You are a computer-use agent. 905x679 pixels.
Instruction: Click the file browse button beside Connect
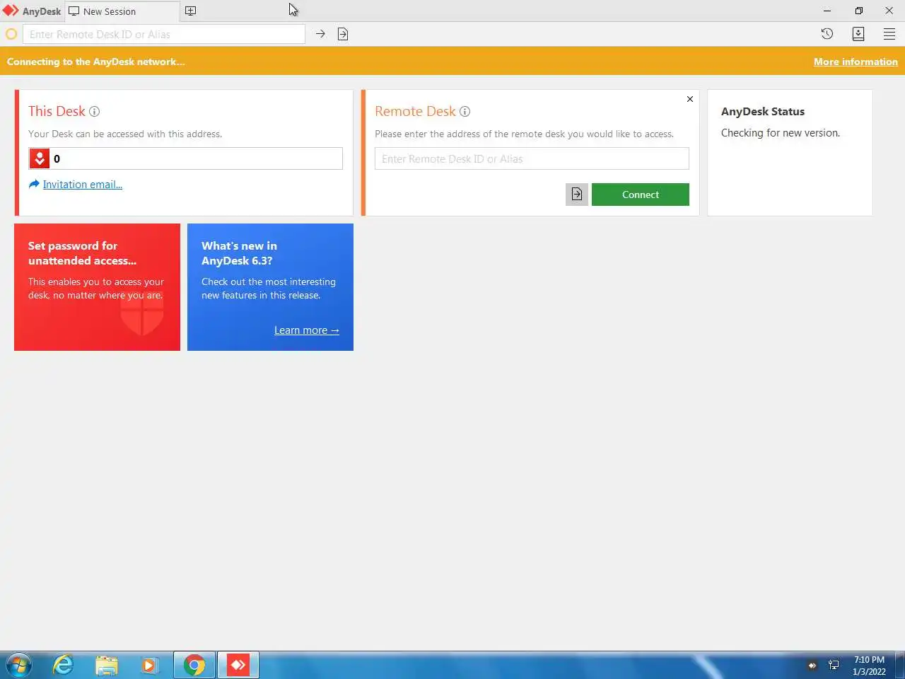point(577,195)
